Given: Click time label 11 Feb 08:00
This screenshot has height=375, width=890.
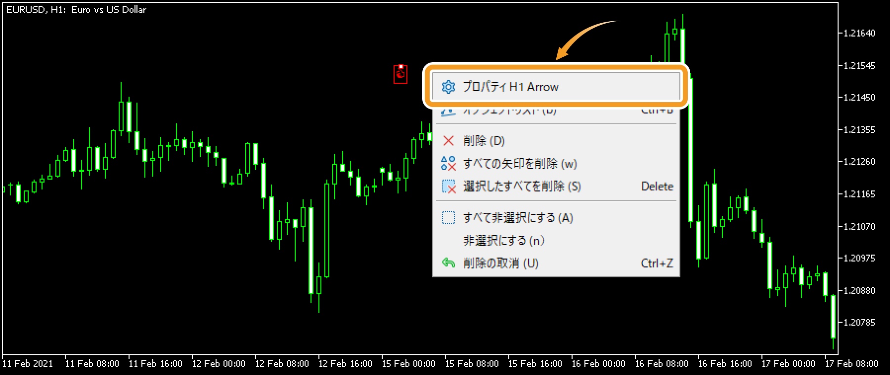Looking at the screenshot, I should click(x=92, y=364).
